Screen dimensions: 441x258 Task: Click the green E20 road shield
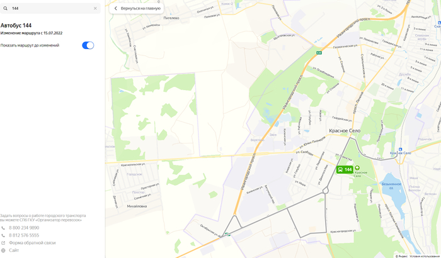click(319, 53)
